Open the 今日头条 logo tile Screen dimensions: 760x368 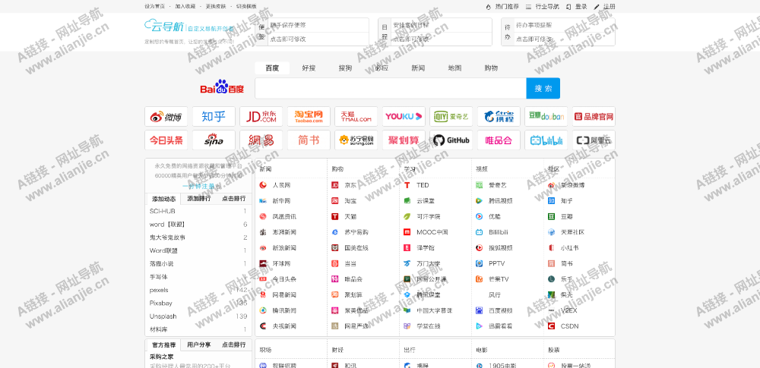166,140
